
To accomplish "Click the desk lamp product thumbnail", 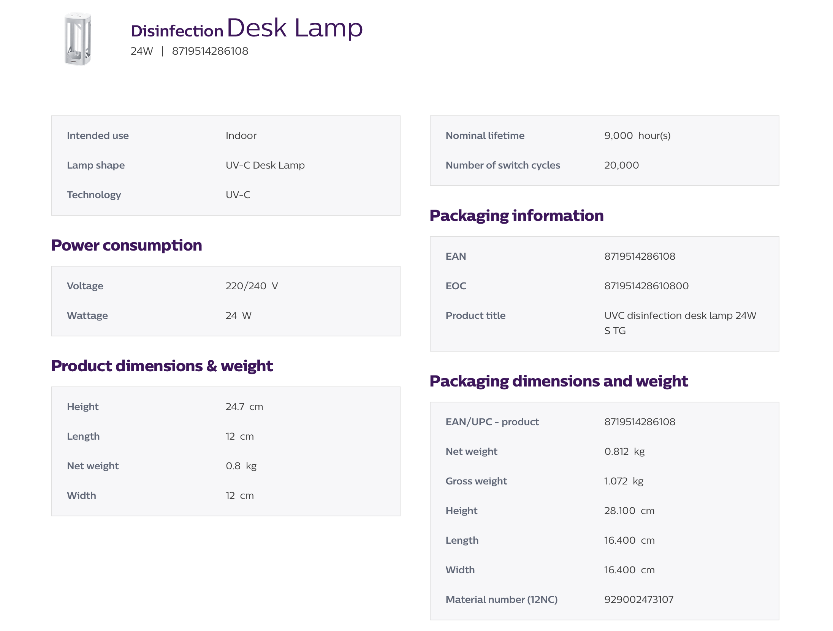I will pos(78,39).
